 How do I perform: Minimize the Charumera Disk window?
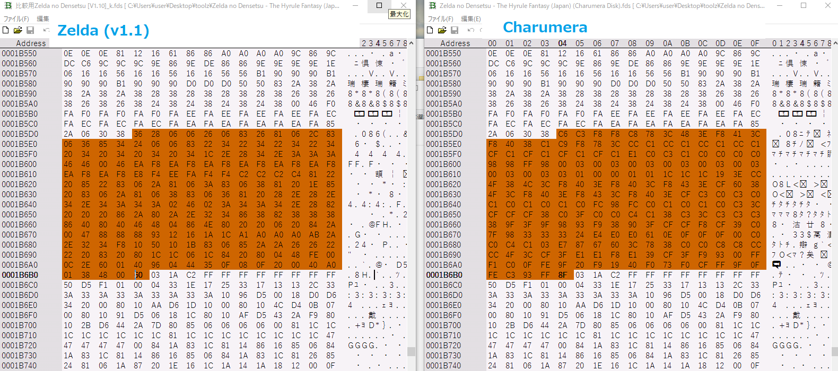779,5
